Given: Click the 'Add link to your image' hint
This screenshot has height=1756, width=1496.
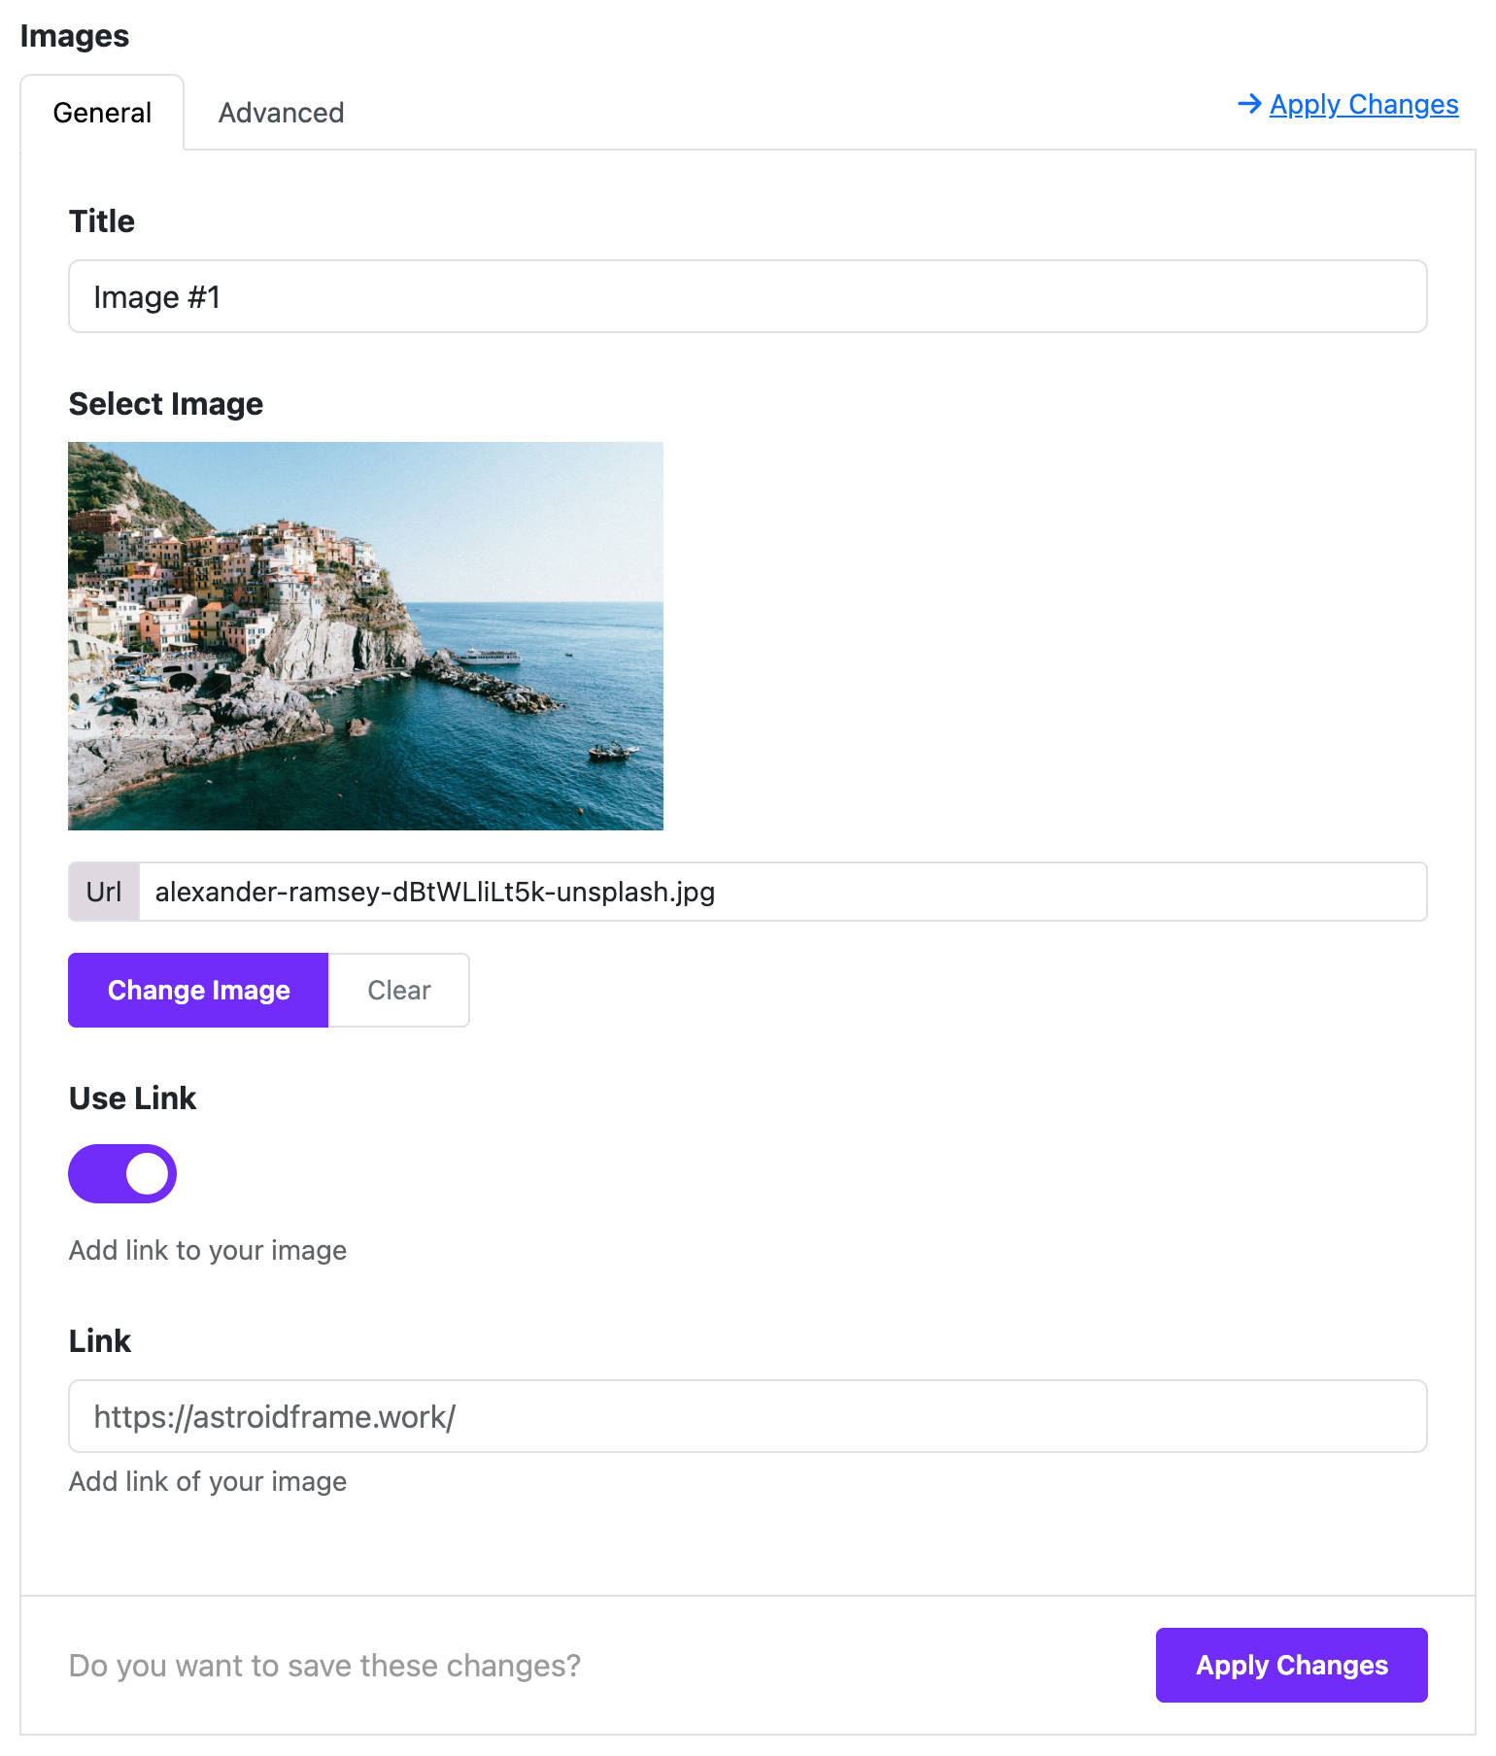Looking at the screenshot, I should [208, 1250].
